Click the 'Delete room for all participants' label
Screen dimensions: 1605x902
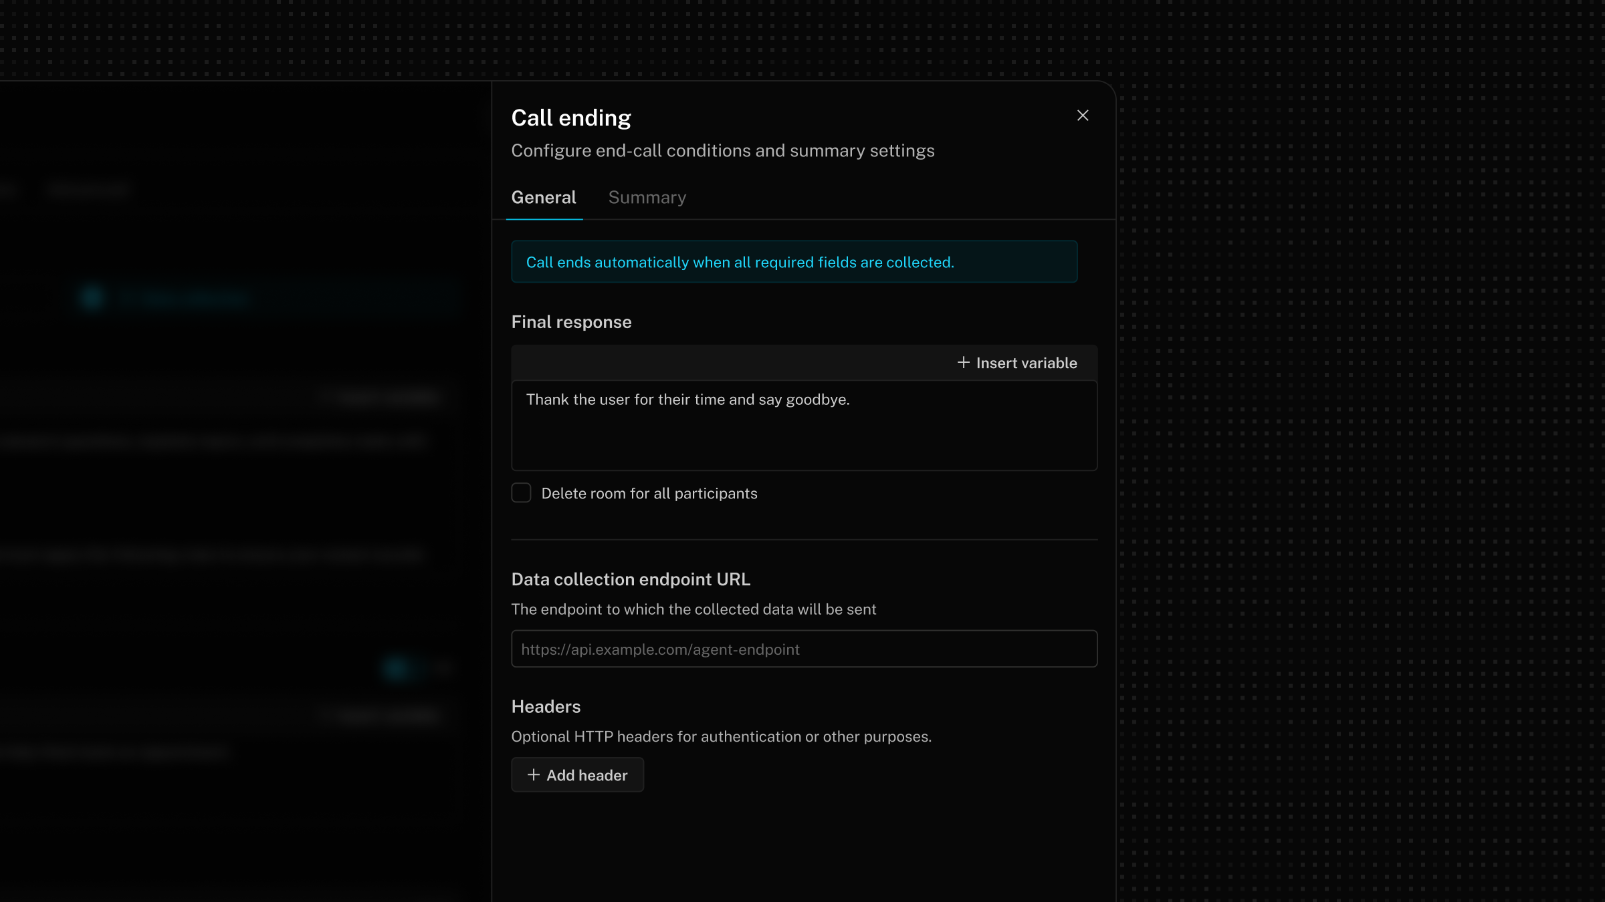click(x=649, y=494)
